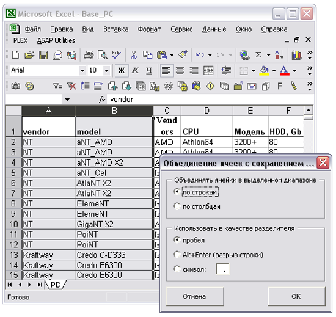The image size is (336, 317).
Task: Click the yellow warning diamond icon
Action: 210,86
